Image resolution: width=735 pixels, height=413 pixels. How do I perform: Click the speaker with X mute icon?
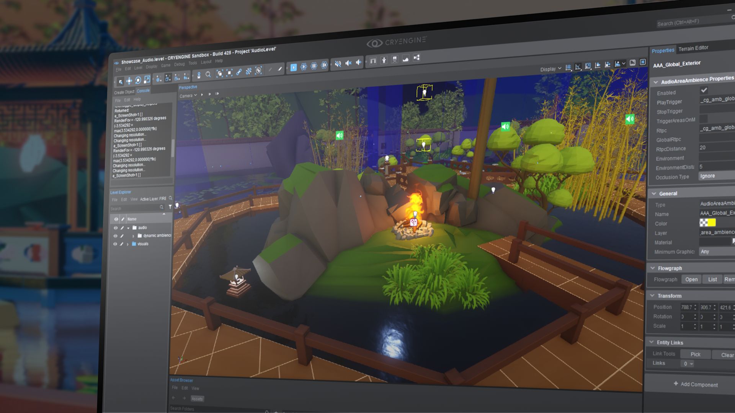(x=348, y=63)
